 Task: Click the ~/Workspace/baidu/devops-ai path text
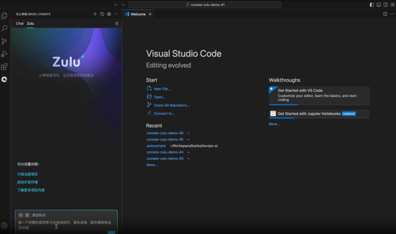193,146
